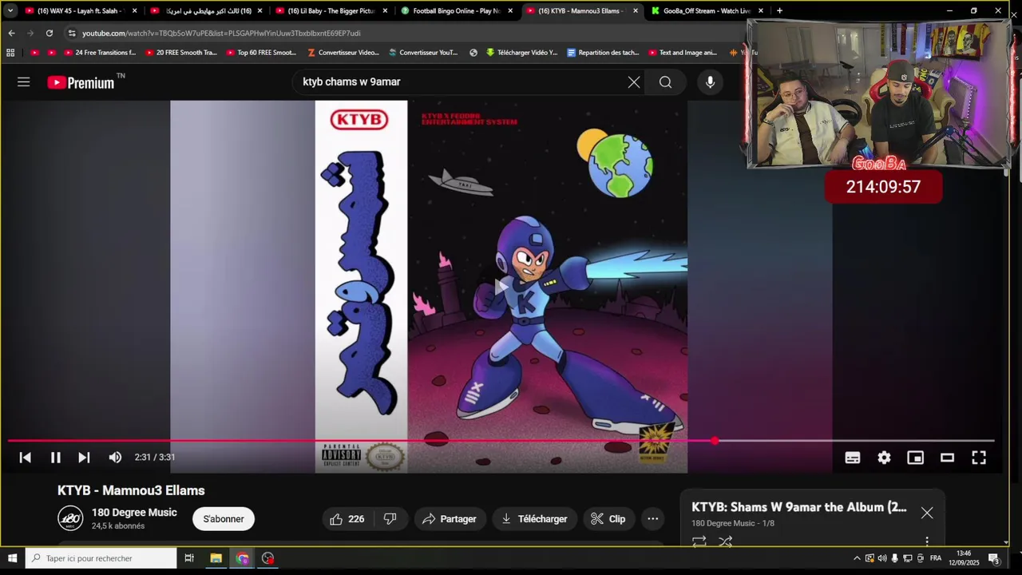This screenshot has height=575, width=1022.
Task: Skip to next video in playlist
Action: [x=84, y=457]
